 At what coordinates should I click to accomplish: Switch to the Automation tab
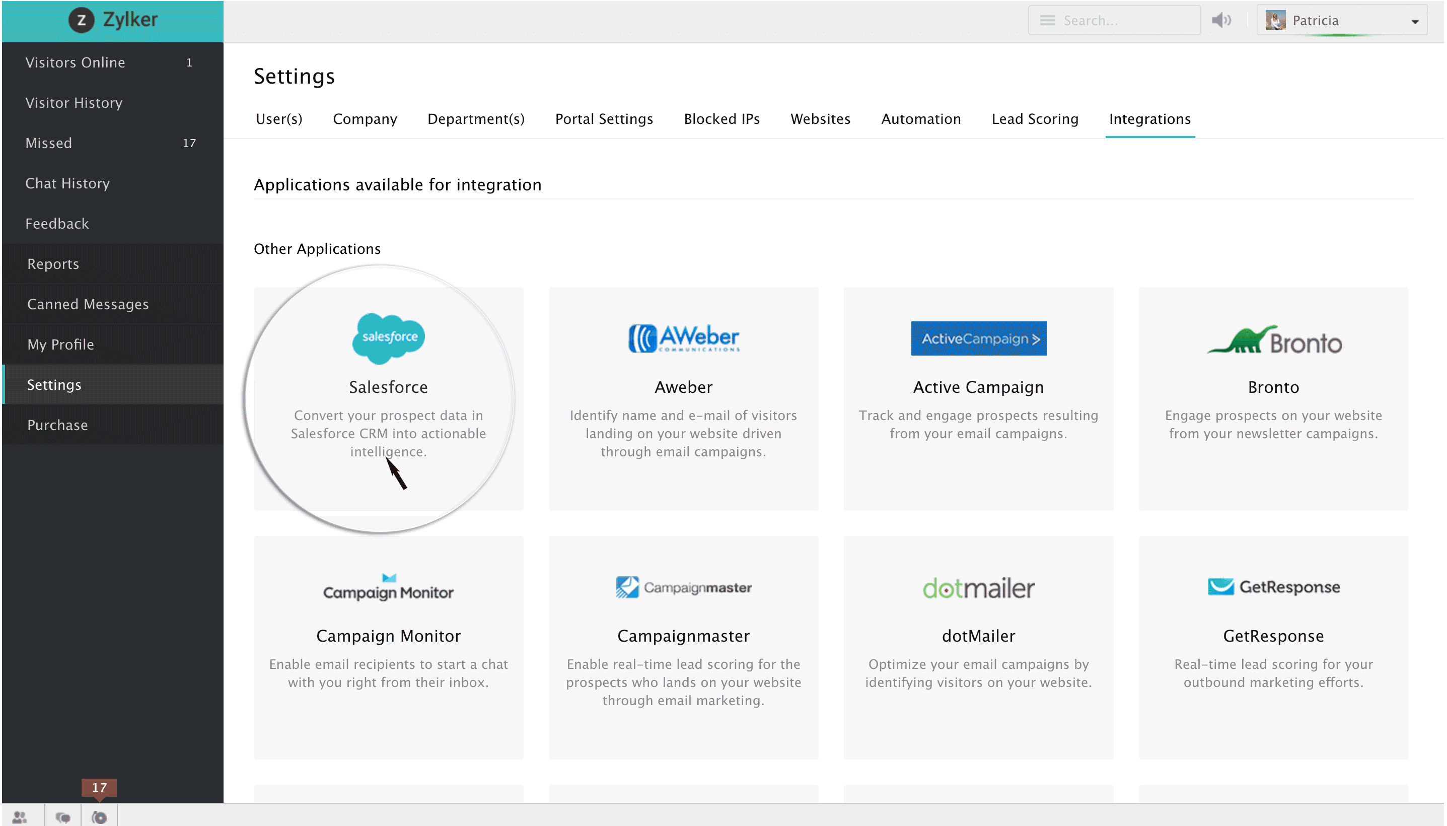pos(920,119)
